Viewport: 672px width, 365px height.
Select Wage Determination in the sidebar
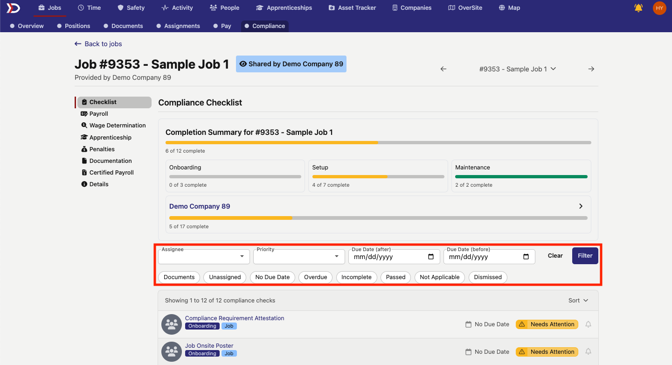tap(117, 126)
